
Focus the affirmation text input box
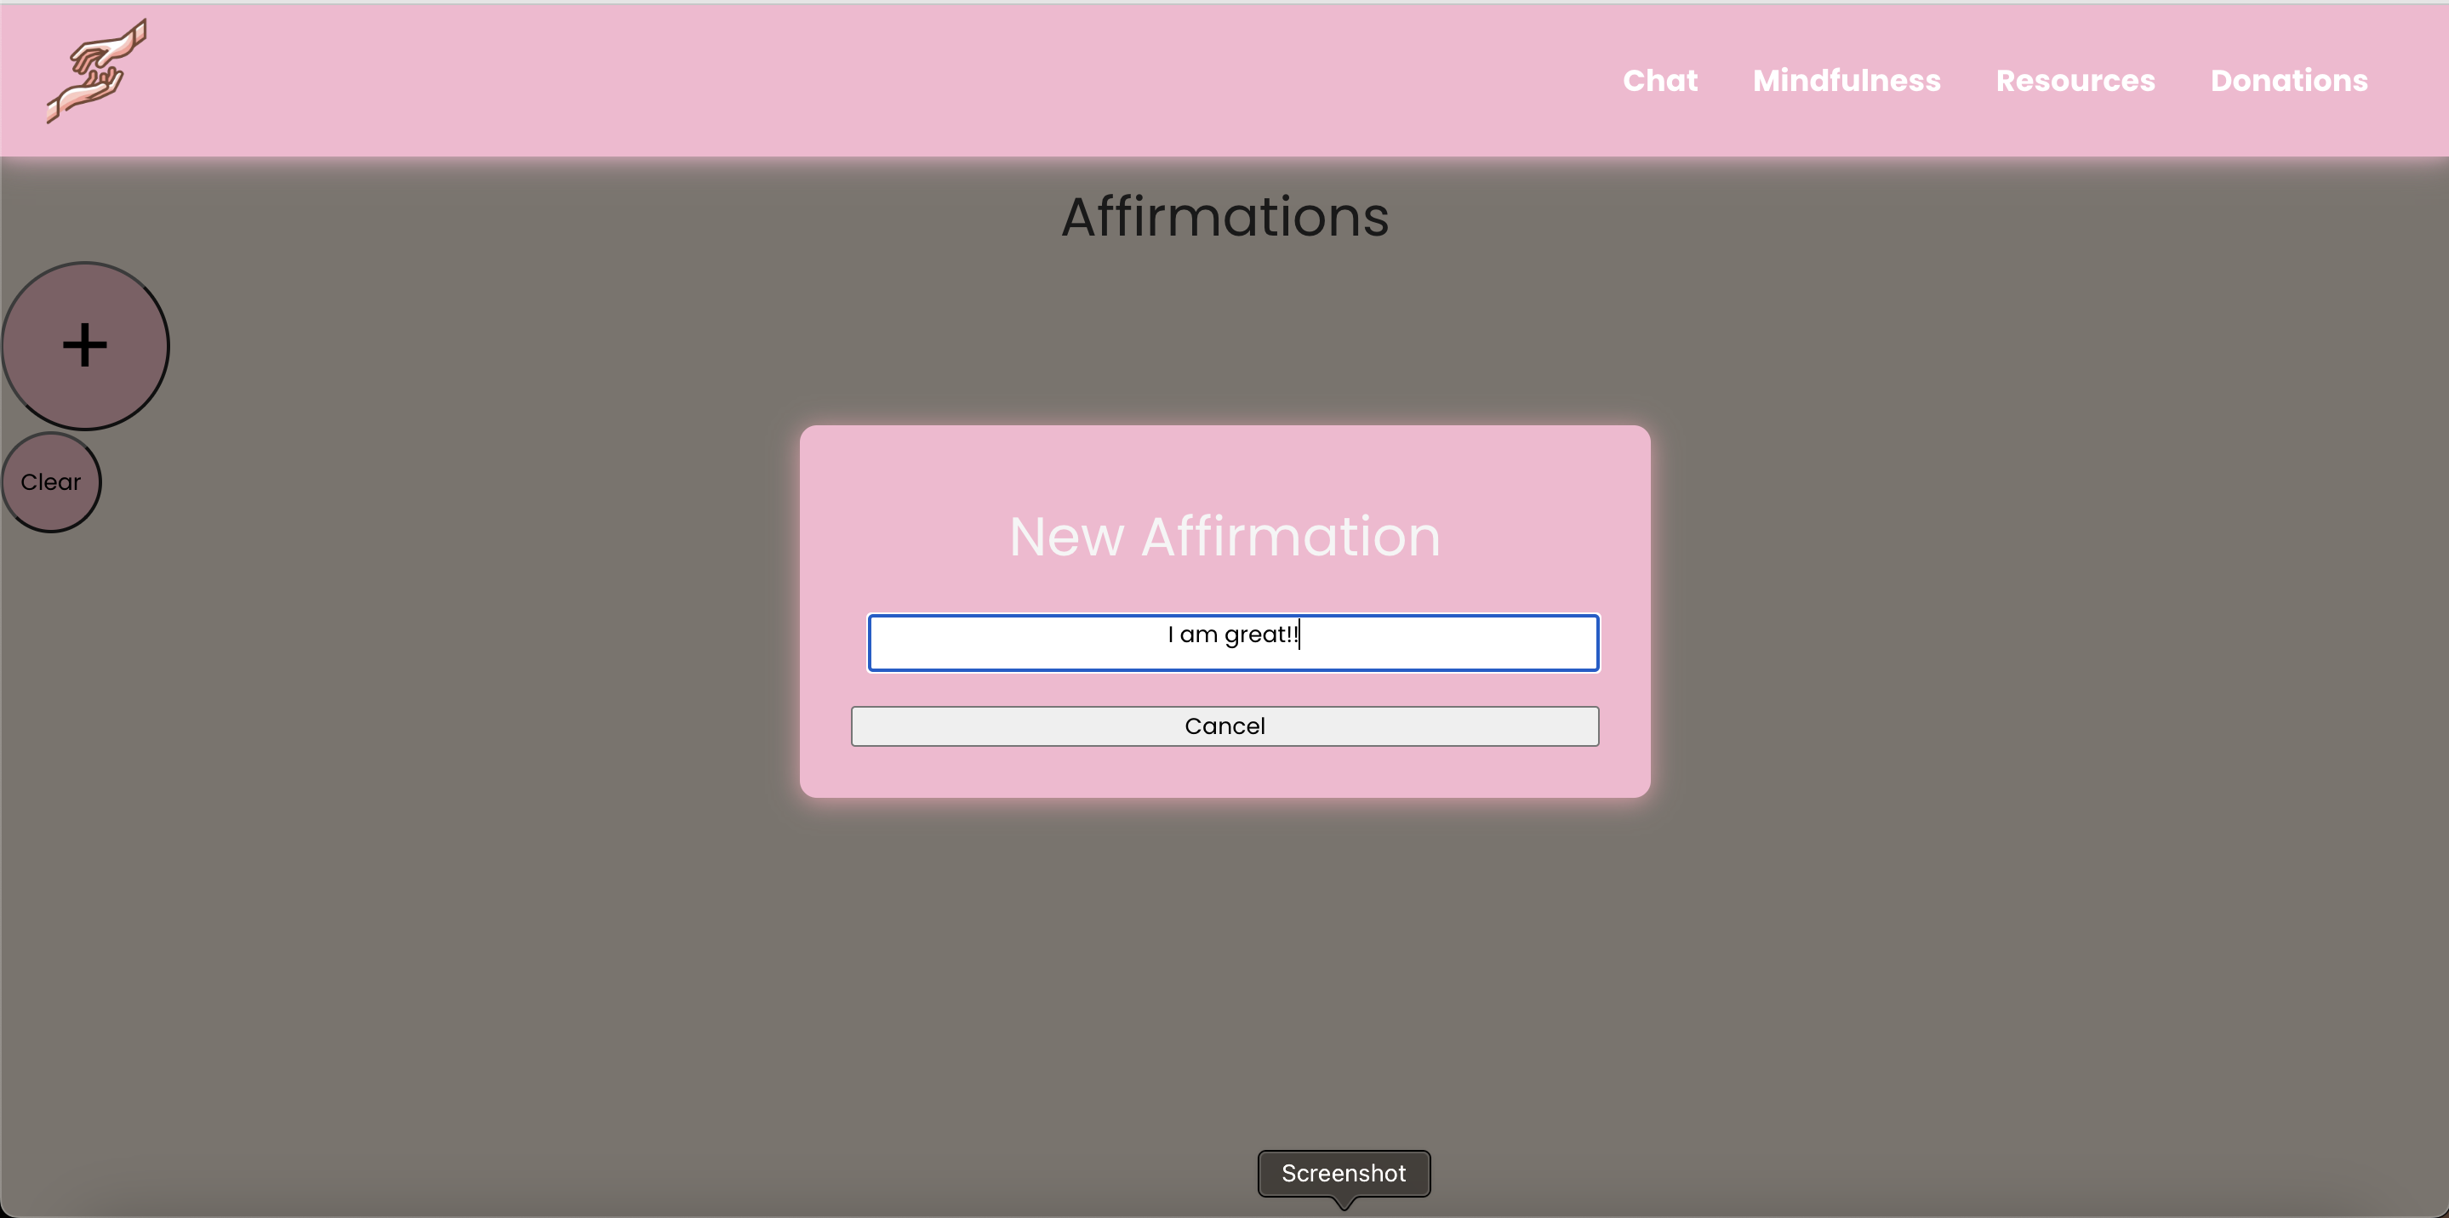[x=1233, y=643]
